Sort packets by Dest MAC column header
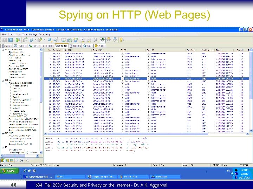 106,50
